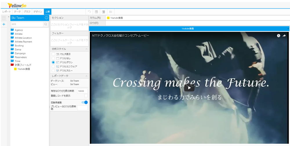290x146 pixels.
Task: Click the video share arrow icon
Action: [284, 36]
